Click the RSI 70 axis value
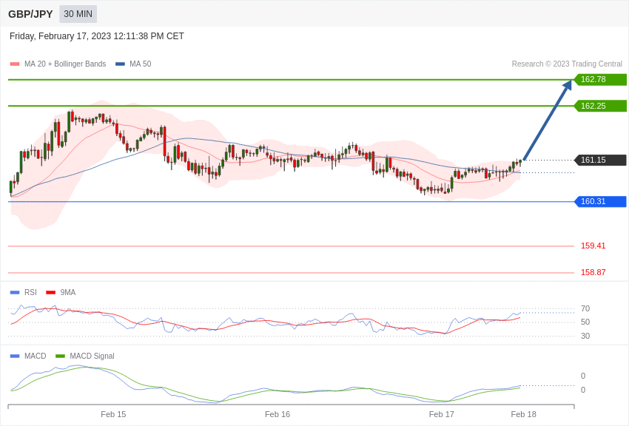The width and height of the screenshot is (629, 426). point(585,308)
